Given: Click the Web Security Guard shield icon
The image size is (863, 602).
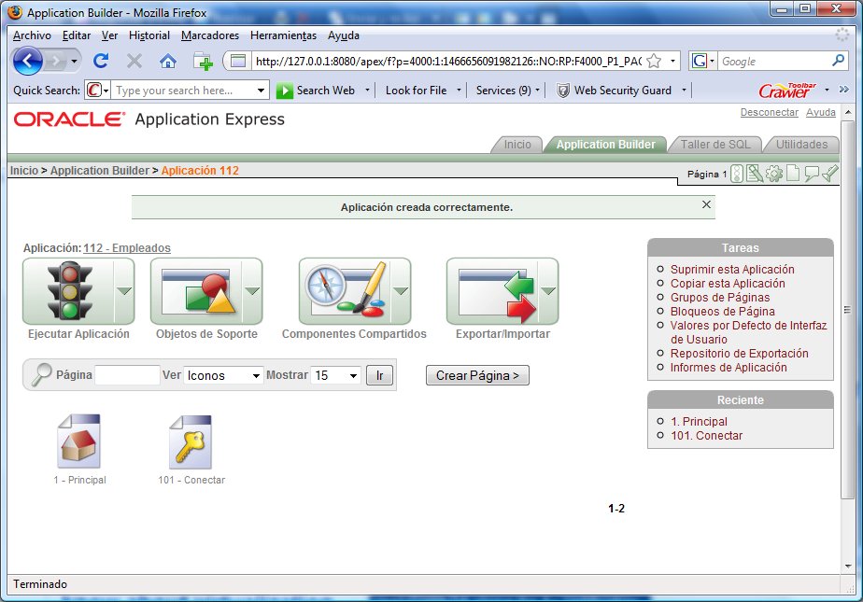Looking at the screenshot, I should tap(562, 91).
